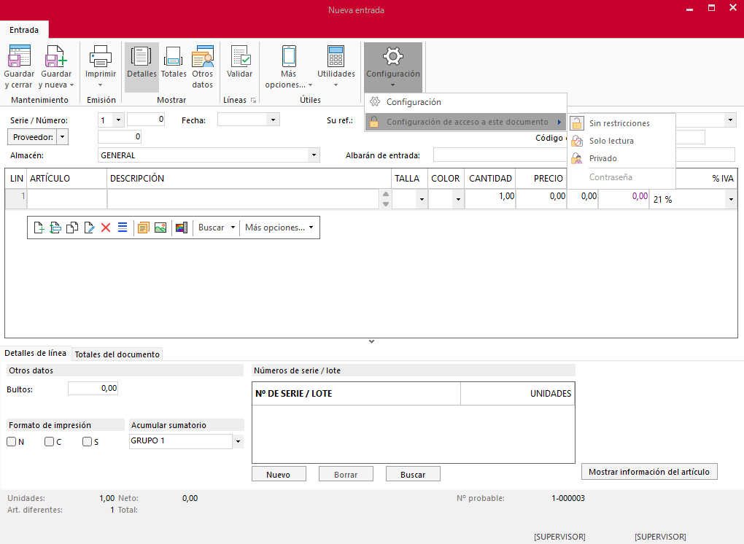Expand the Proveedor button arrow
The height and width of the screenshot is (544, 744).
pos(62,137)
